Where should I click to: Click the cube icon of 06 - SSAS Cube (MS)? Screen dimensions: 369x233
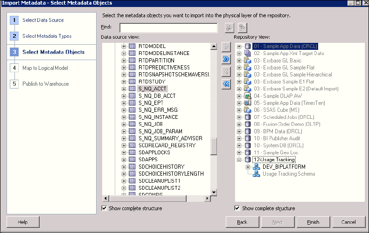(x=248, y=110)
